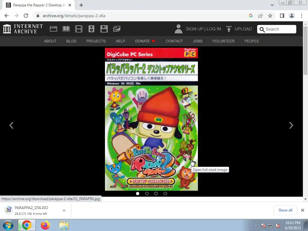The image size is (308, 231).
Task: Close the downloads bar
Action: point(303,210)
